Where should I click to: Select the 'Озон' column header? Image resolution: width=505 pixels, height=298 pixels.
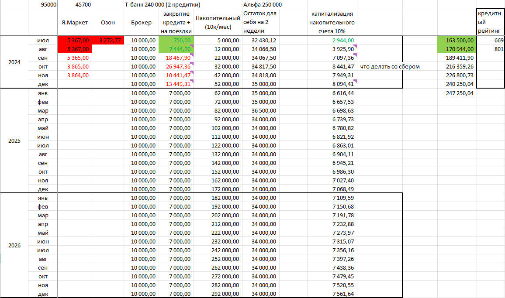(x=108, y=22)
